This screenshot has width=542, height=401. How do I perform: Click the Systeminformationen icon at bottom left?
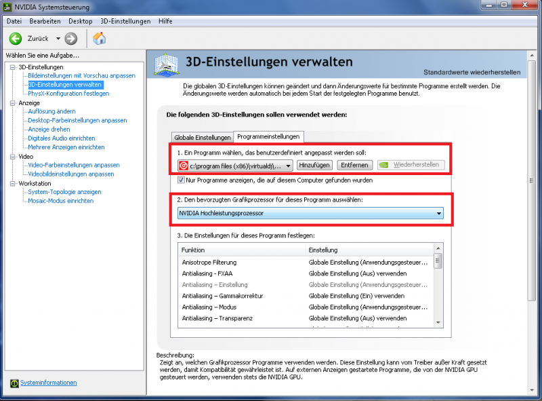point(14,383)
